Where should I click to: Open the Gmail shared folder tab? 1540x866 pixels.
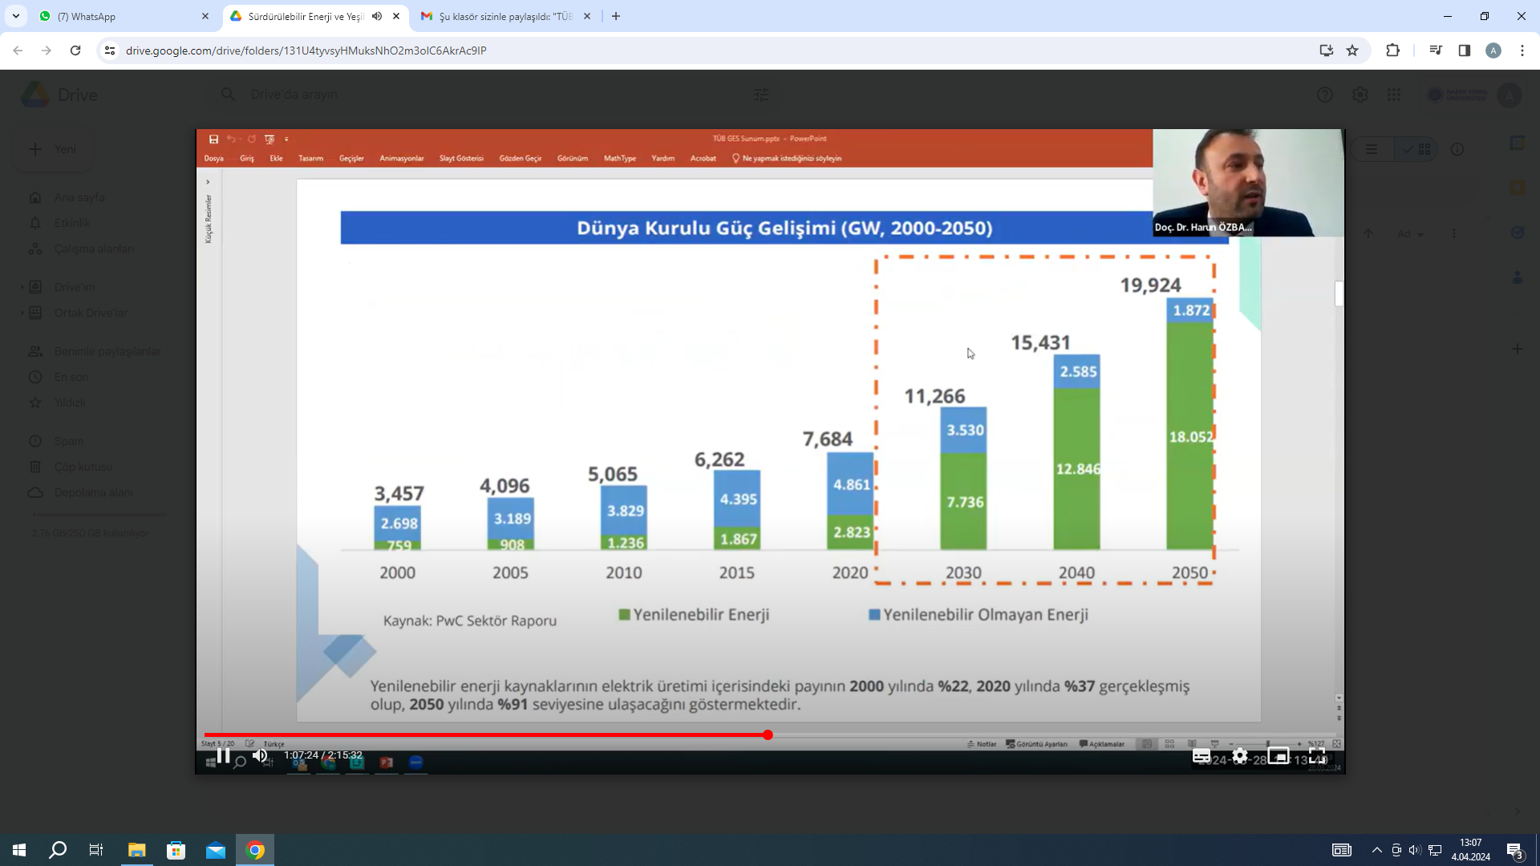click(505, 16)
